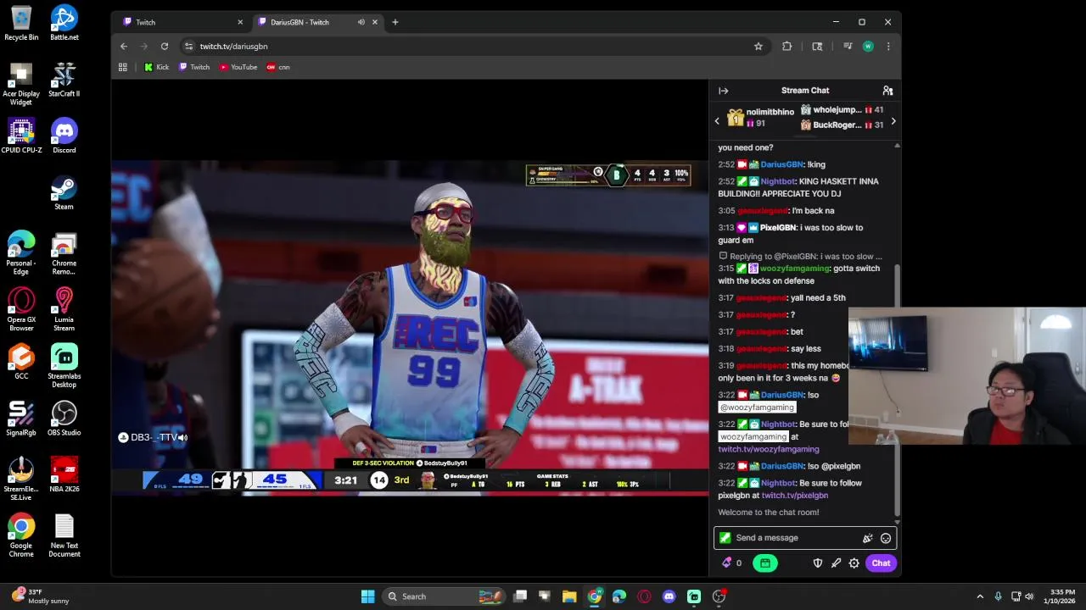Reload the Twitch page
The height and width of the screenshot is (610, 1086).
pyautogui.click(x=165, y=47)
